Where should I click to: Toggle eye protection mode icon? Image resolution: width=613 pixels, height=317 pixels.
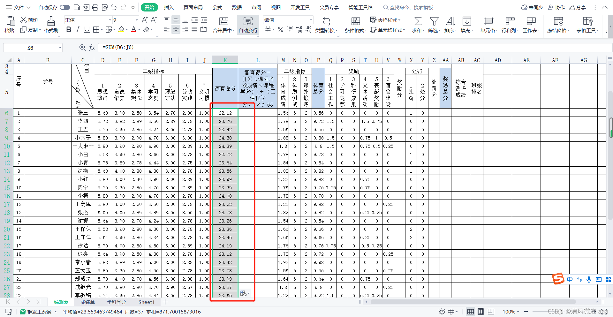pyautogui.click(x=442, y=312)
